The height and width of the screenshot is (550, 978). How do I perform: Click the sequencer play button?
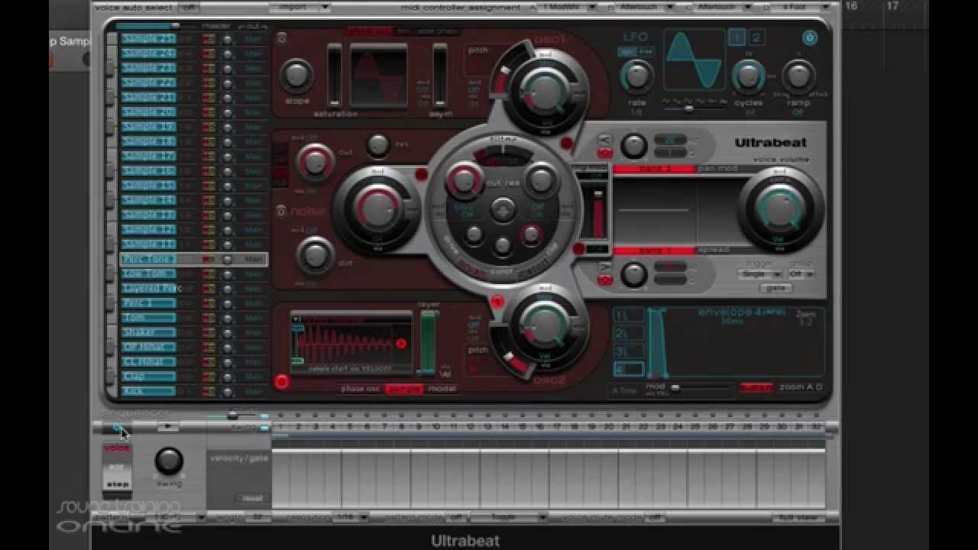[168, 426]
